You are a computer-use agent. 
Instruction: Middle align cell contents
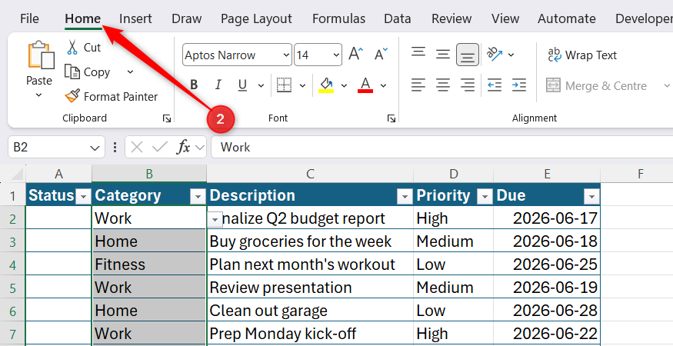pos(442,55)
